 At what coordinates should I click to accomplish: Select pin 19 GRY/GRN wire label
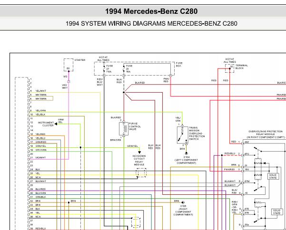coord(41,150)
